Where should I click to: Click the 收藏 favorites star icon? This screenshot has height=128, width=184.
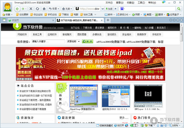tap(8, 14)
